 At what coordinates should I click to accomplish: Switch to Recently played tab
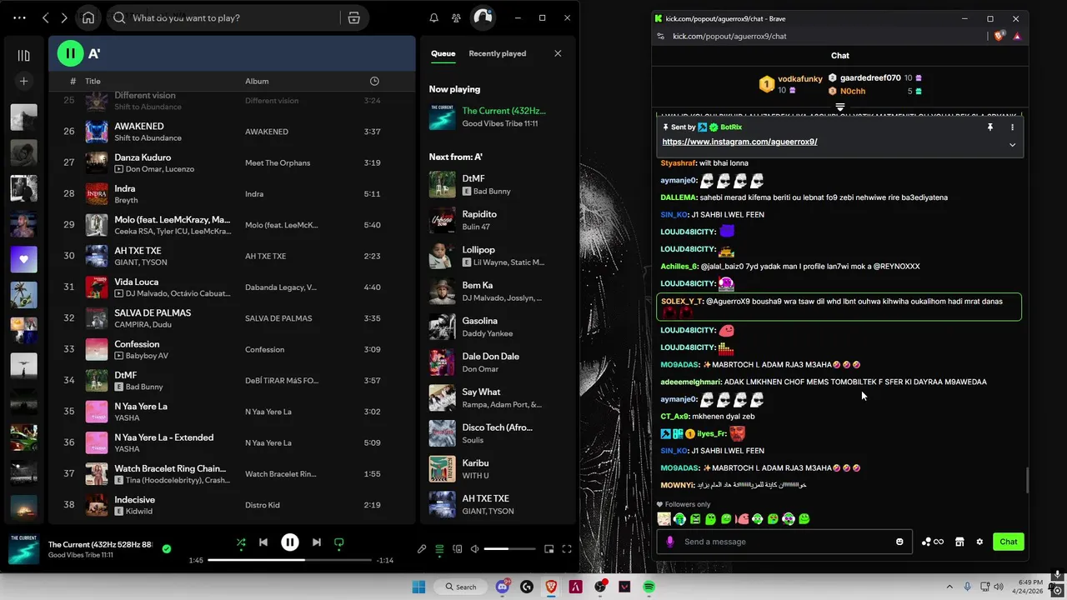498,53
